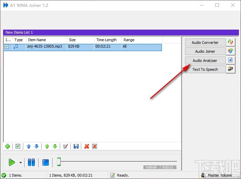Image resolution: width=241 pixels, height=179 pixels.
Task: Sort by the Range column header
Action: 142,40
